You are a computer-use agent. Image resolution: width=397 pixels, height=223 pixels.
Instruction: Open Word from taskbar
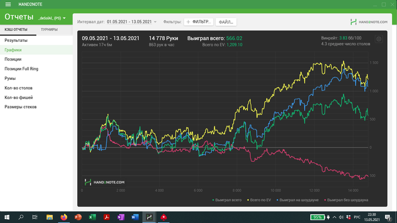pyautogui.click(x=135, y=217)
